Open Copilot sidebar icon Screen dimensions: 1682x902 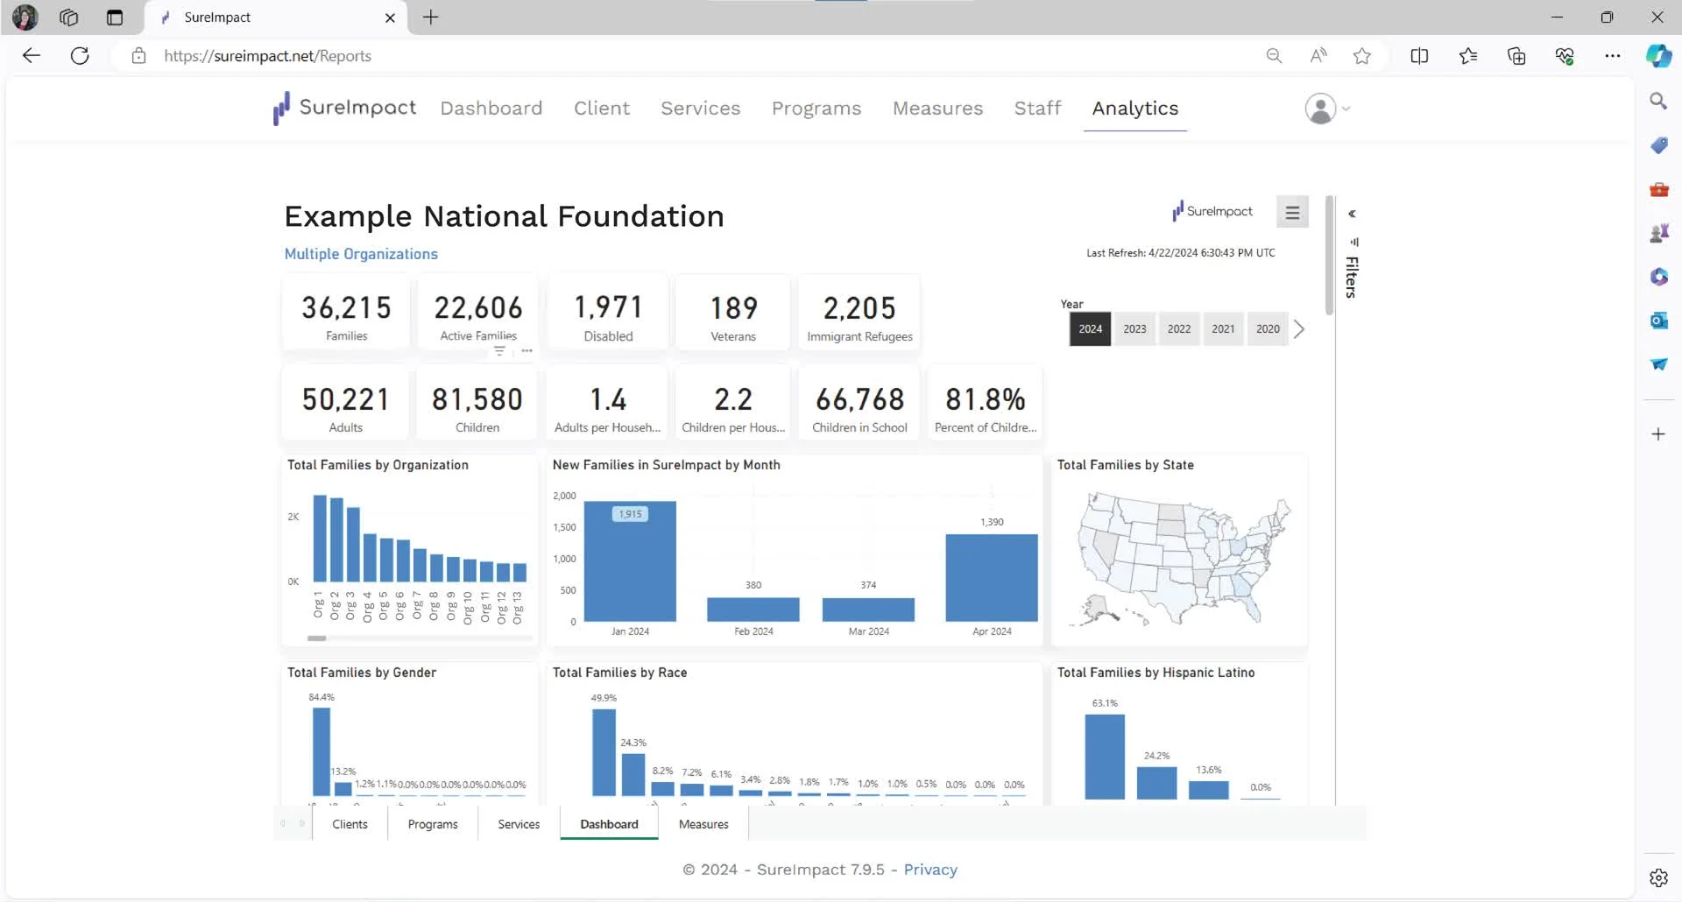coord(1658,56)
